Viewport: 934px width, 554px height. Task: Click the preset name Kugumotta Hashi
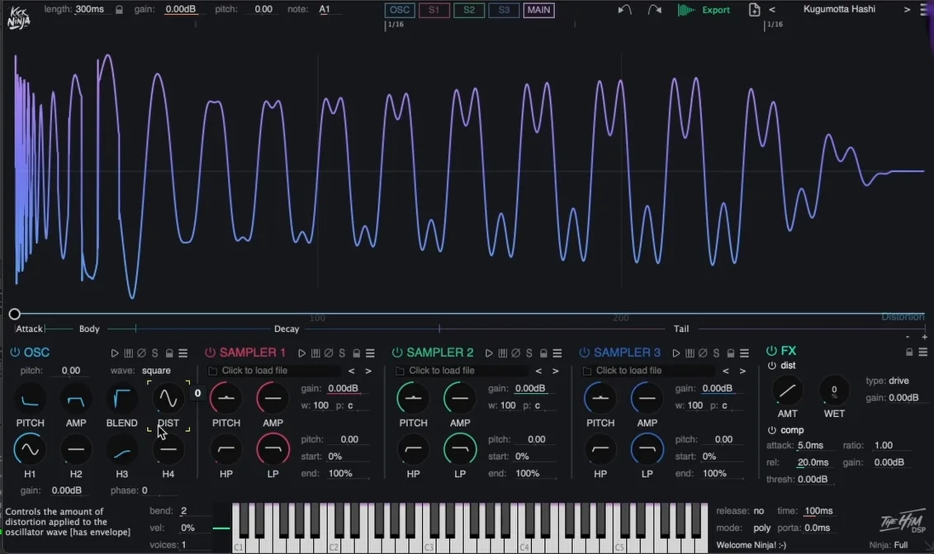click(839, 9)
